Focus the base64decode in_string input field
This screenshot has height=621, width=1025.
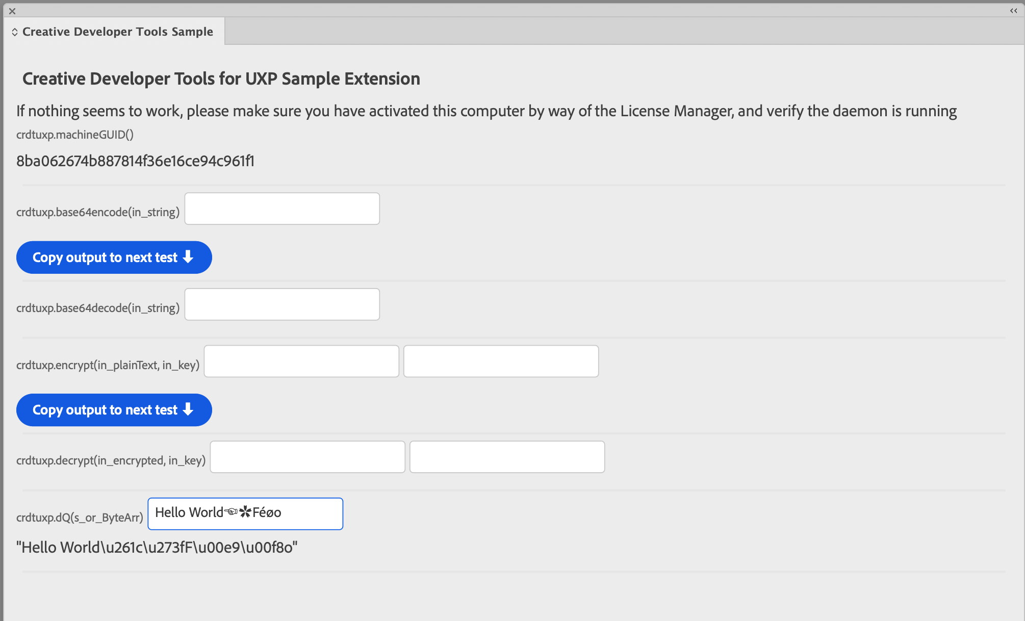click(282, 304)
